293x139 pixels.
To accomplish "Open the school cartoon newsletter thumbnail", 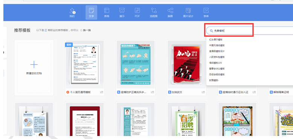I will pyautogui.click(x=237, y=121).
